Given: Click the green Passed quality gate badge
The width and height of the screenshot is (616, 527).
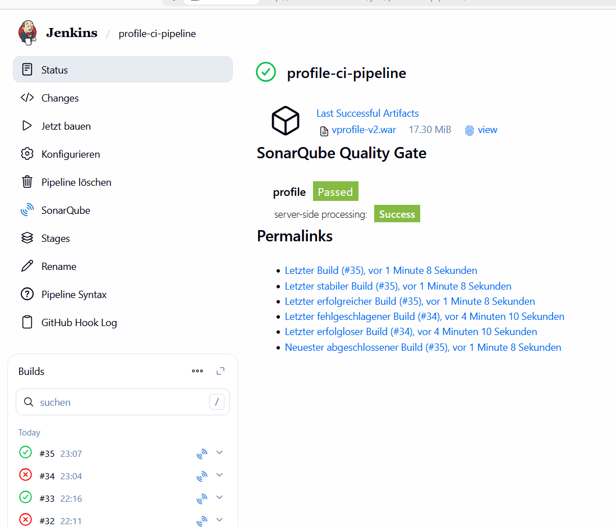Looking at the screenshot, I should point(335,191).
